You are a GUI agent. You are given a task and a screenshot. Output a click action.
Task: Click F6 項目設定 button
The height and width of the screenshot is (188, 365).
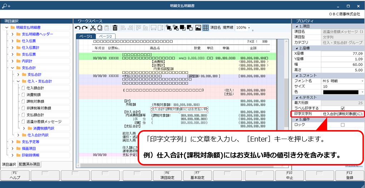point(167,175)
